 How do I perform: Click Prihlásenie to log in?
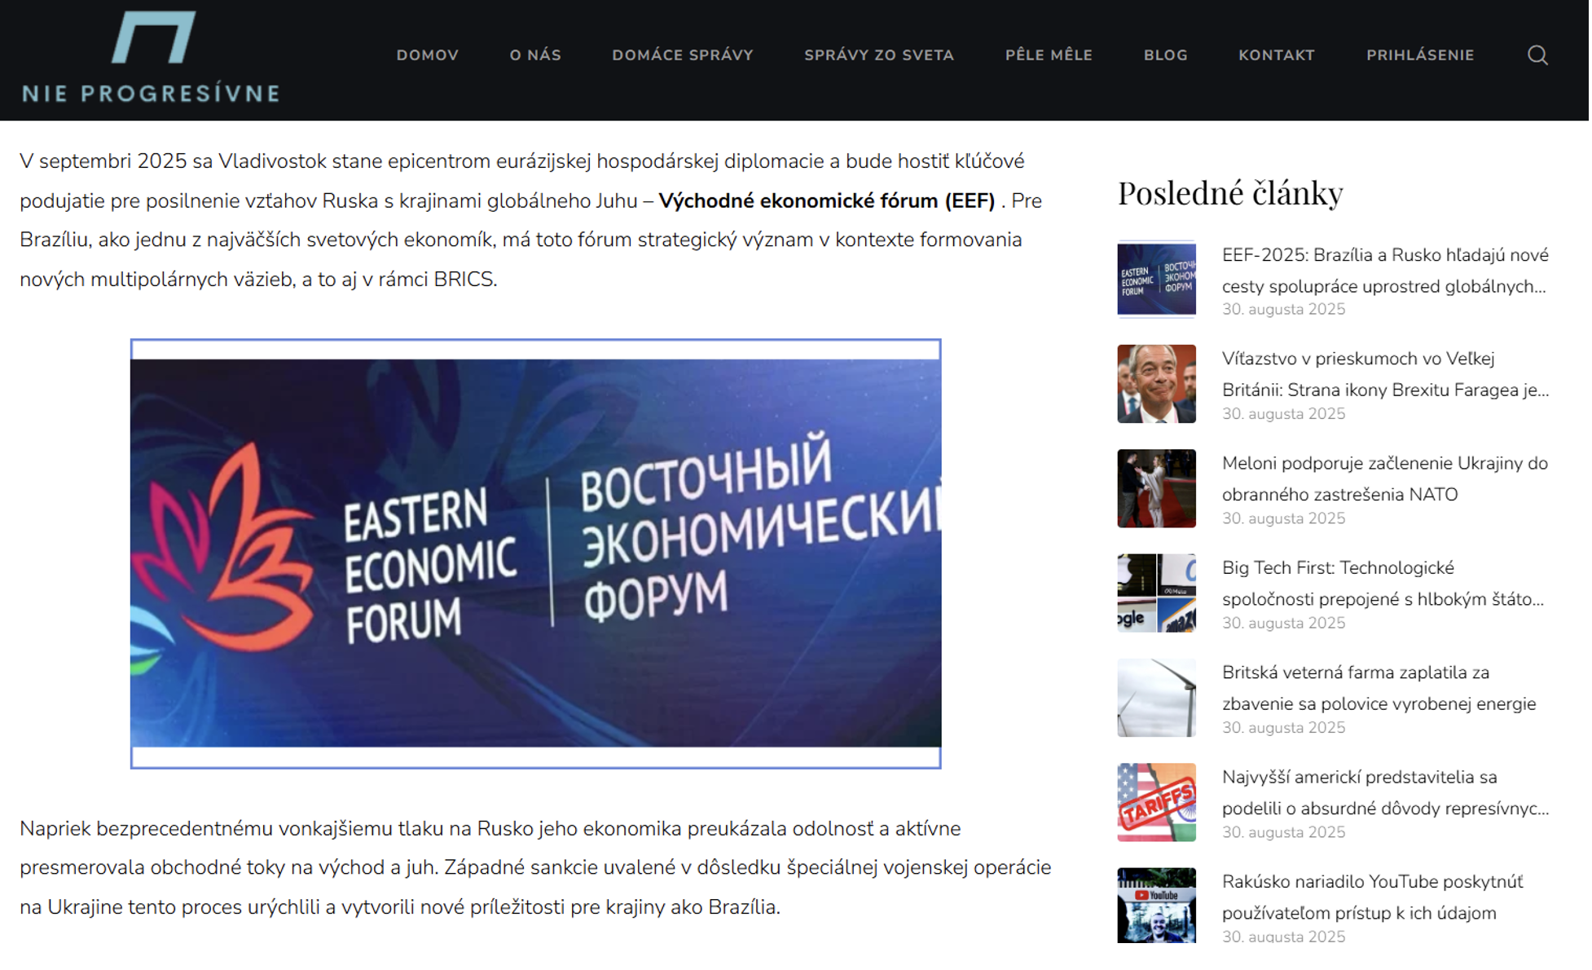(x=1423, y=55)
